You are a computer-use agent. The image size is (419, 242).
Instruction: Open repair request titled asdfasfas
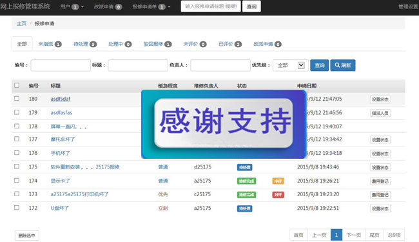coord(61,112)
